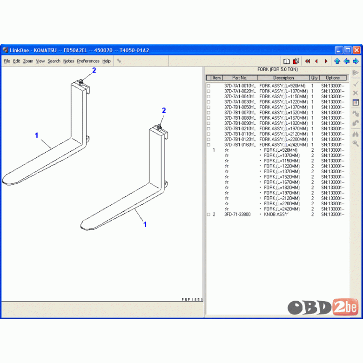Jump to first page with double red arrows

pos(308,61)
